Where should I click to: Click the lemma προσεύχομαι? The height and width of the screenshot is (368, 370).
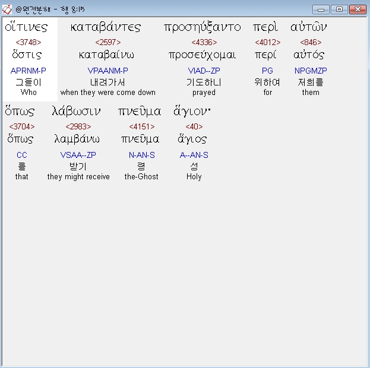click(x=203, y=55)
